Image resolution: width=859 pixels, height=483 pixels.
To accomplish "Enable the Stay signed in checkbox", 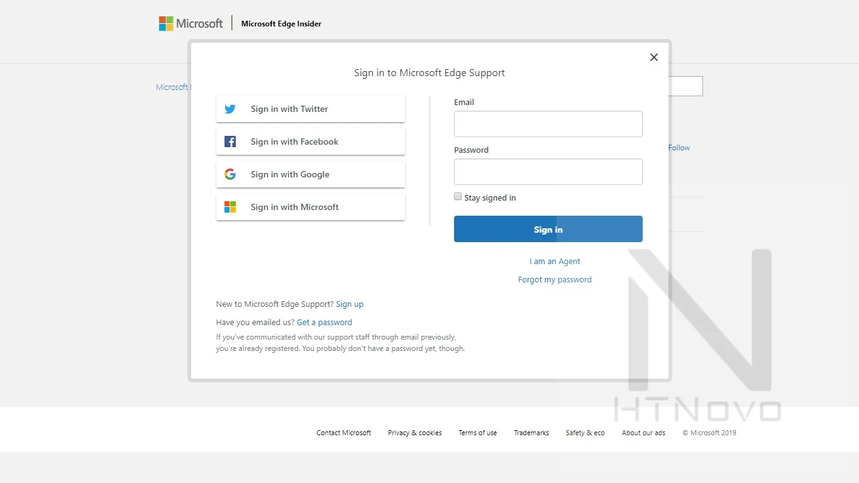I will click(458, 196).
